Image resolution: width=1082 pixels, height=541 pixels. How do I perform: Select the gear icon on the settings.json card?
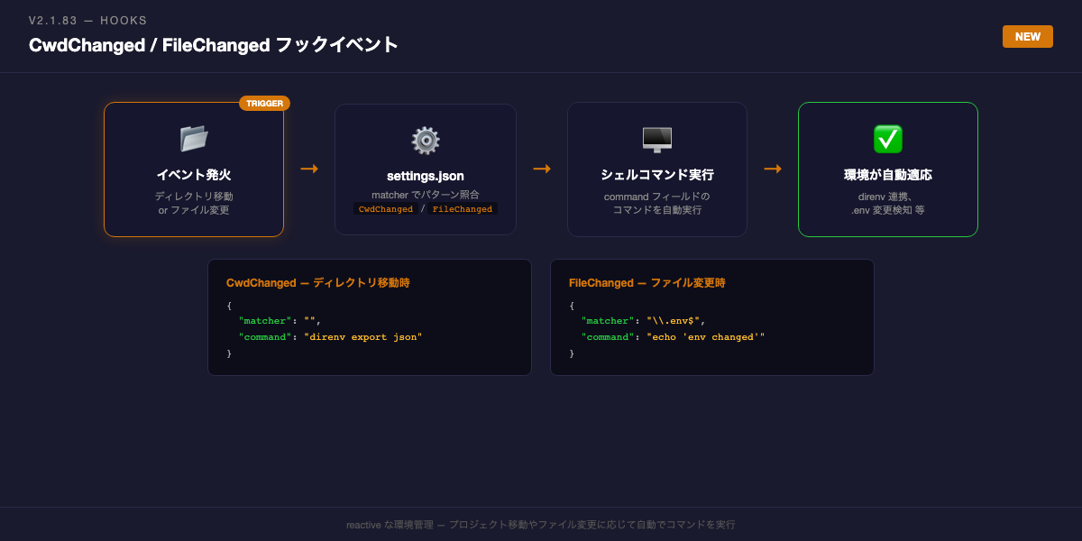(x=425, y=140)
